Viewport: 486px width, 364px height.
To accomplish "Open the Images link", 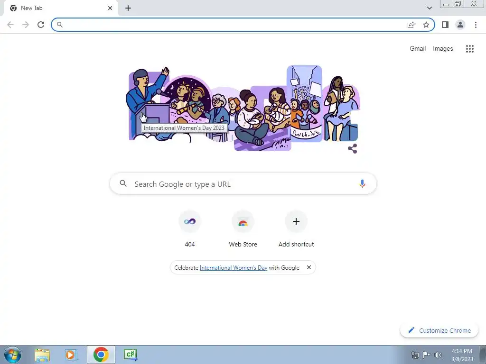I will [443, 49].
